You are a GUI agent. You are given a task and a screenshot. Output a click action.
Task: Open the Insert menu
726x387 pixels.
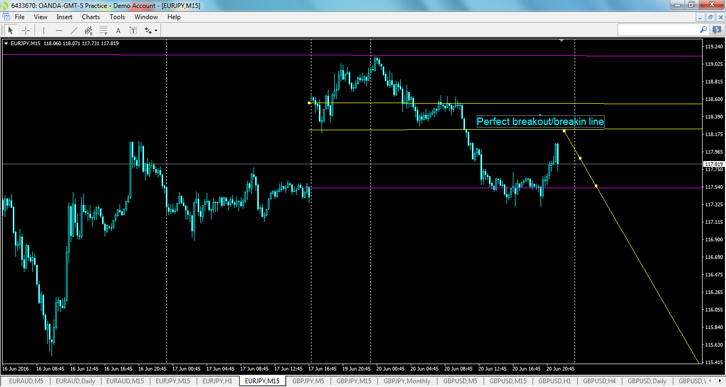[x=64, y=16]
